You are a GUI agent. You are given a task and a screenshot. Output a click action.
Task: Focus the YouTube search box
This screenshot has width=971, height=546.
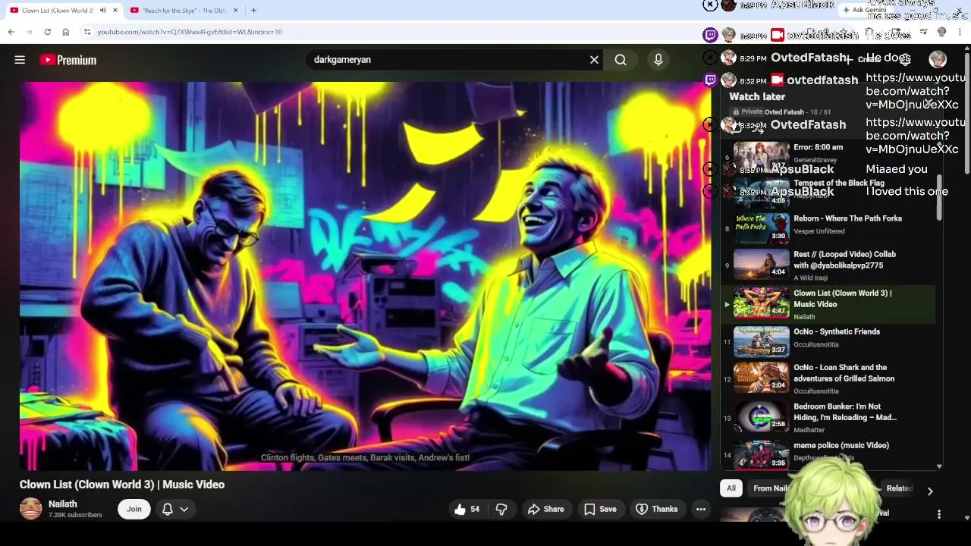pyautogui.click(x=448, y=60)
